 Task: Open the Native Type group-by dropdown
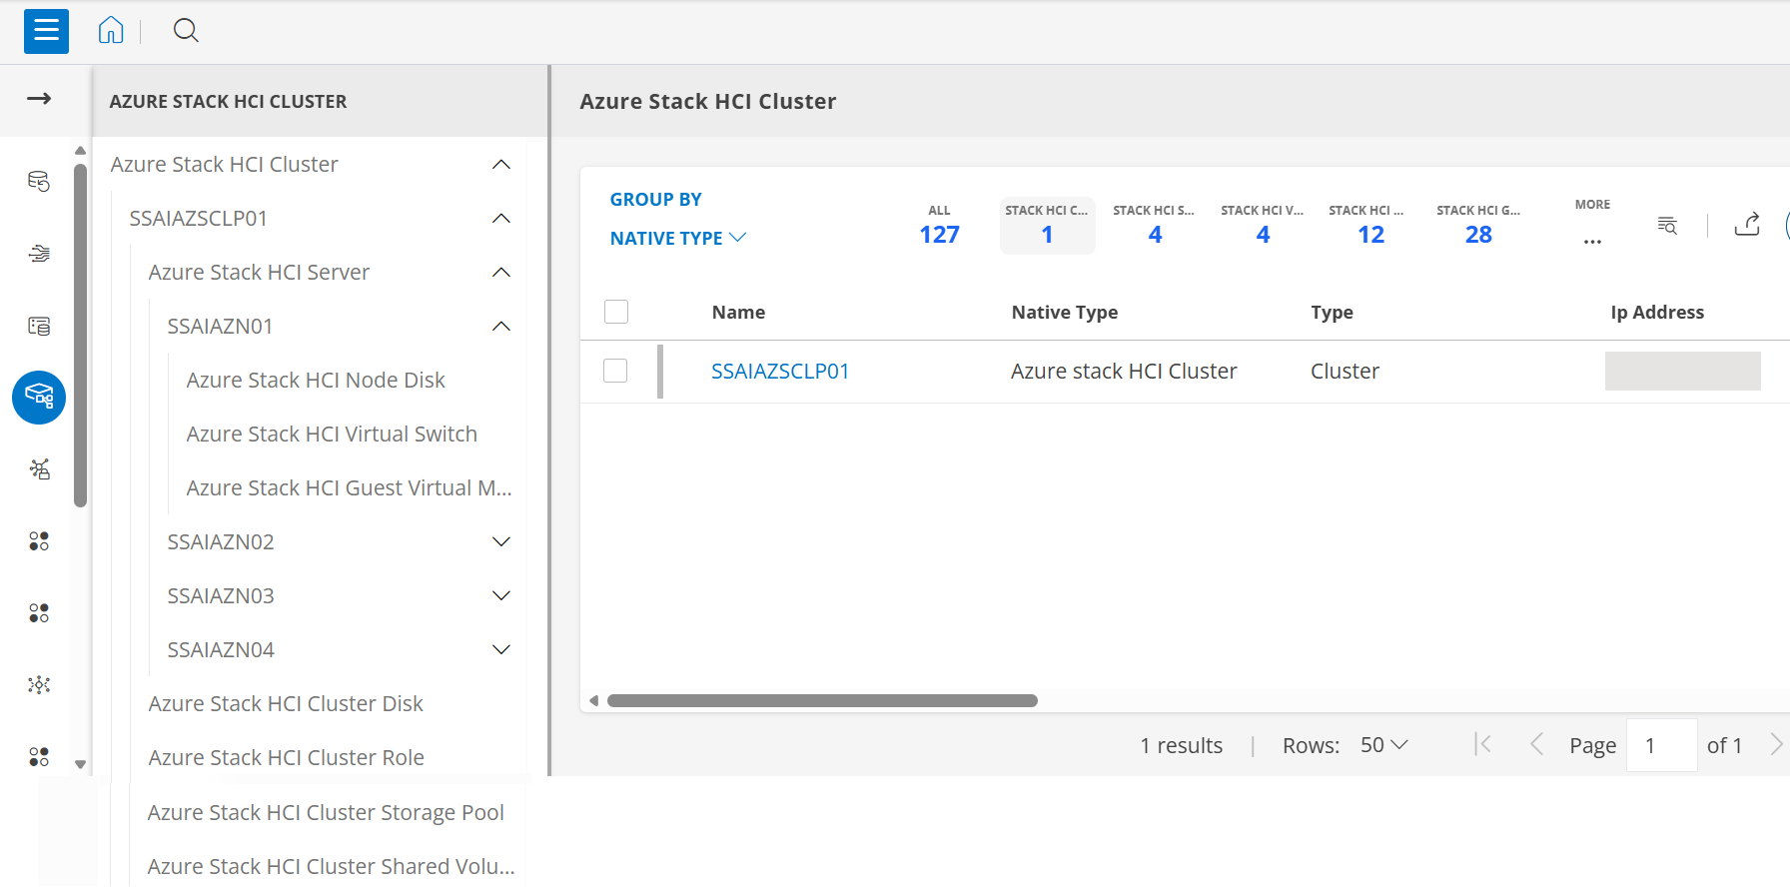[x=677, y=238]
